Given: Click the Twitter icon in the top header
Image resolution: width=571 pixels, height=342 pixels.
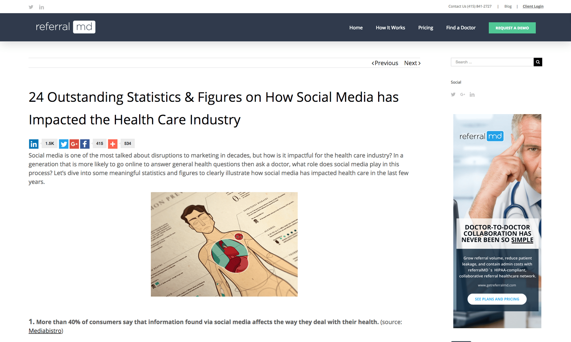Looking at the screenshot, I should point(31,7).
